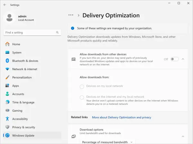Open Percentage of measured bandwidth dropdown
This screenshot has height=144, width=193.
pyautogui.click(x=108, y=142)
